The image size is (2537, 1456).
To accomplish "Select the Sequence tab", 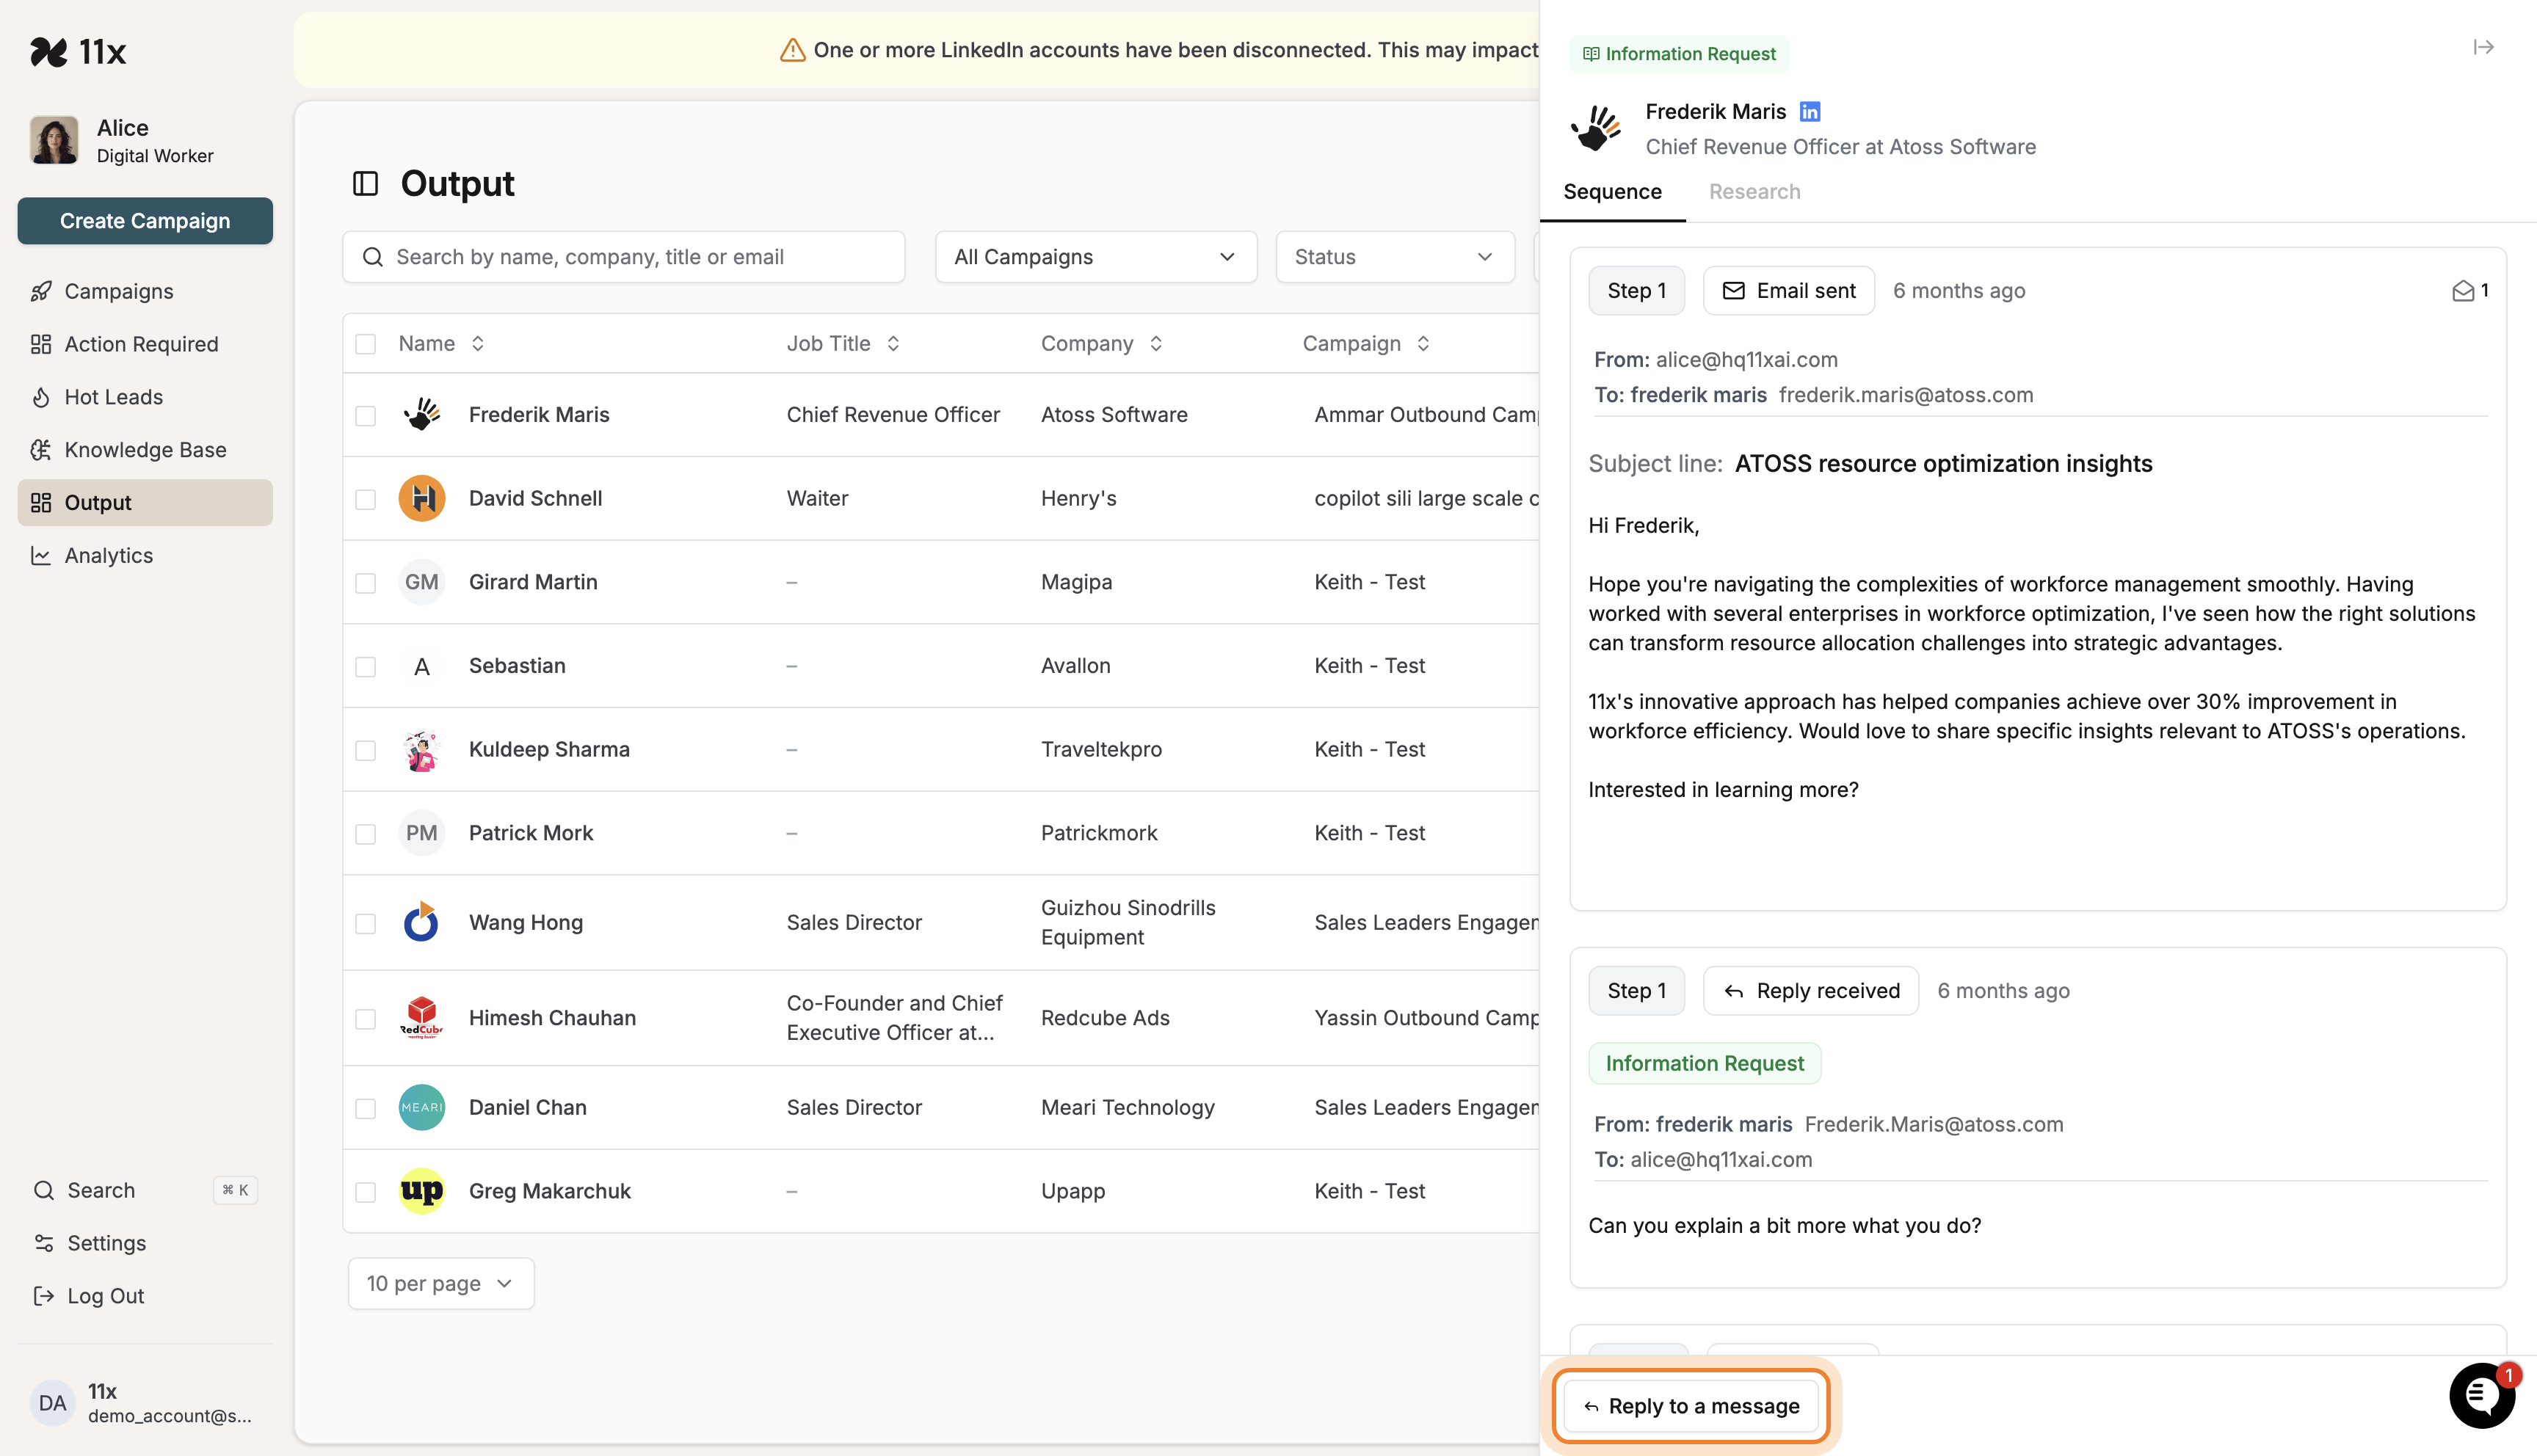I will [1612, 191].
